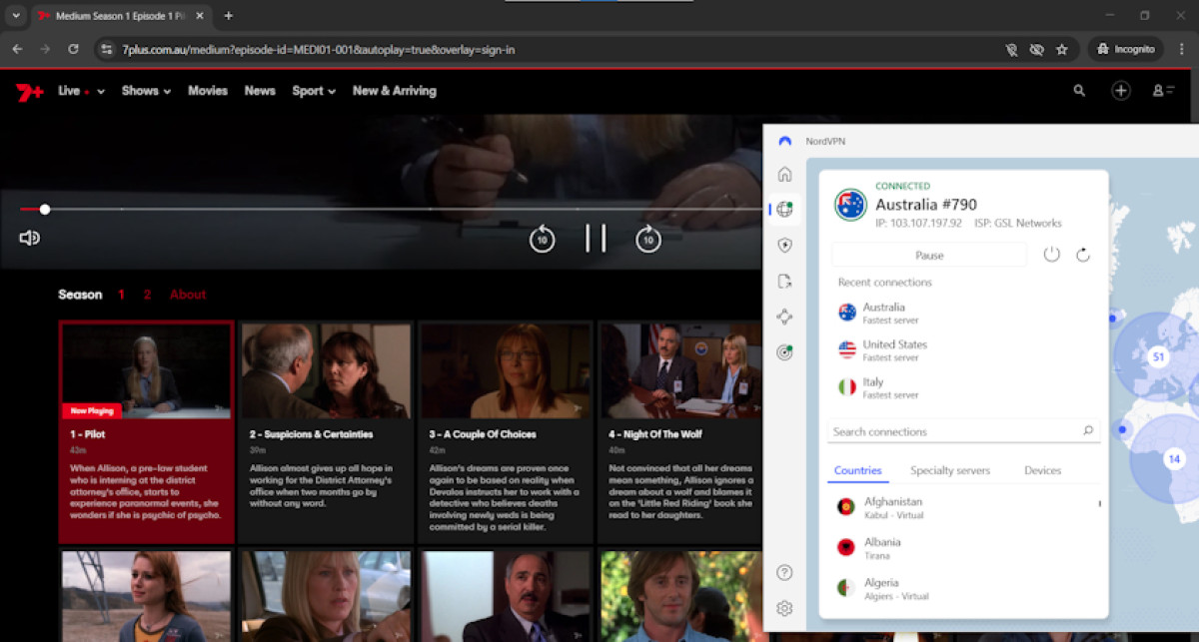Switch to the Devices tab in NordVPN
1199x642 pixels.
click(1042, 470)
